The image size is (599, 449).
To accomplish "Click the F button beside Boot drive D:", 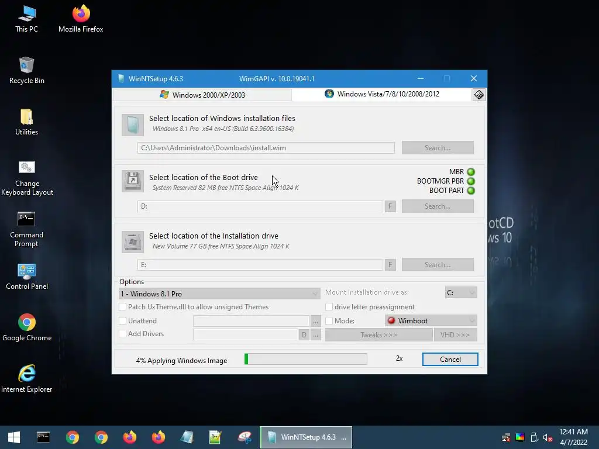I will click(390, 206).
